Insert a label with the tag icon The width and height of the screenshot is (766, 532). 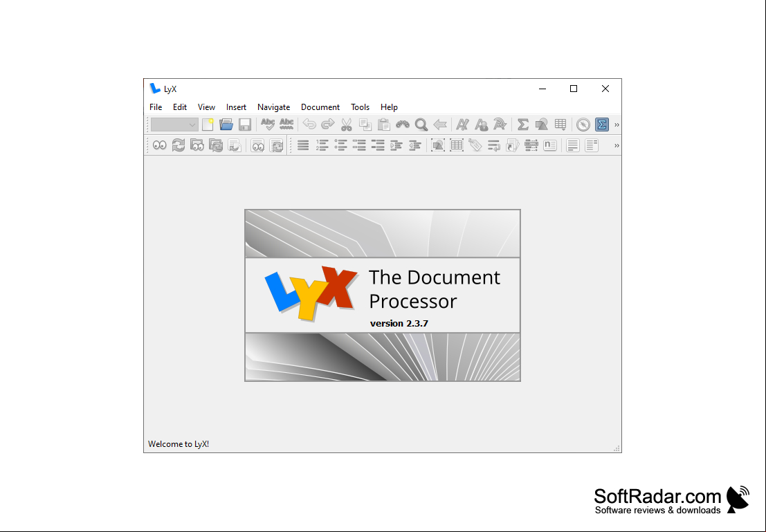[x=475, y=145]
